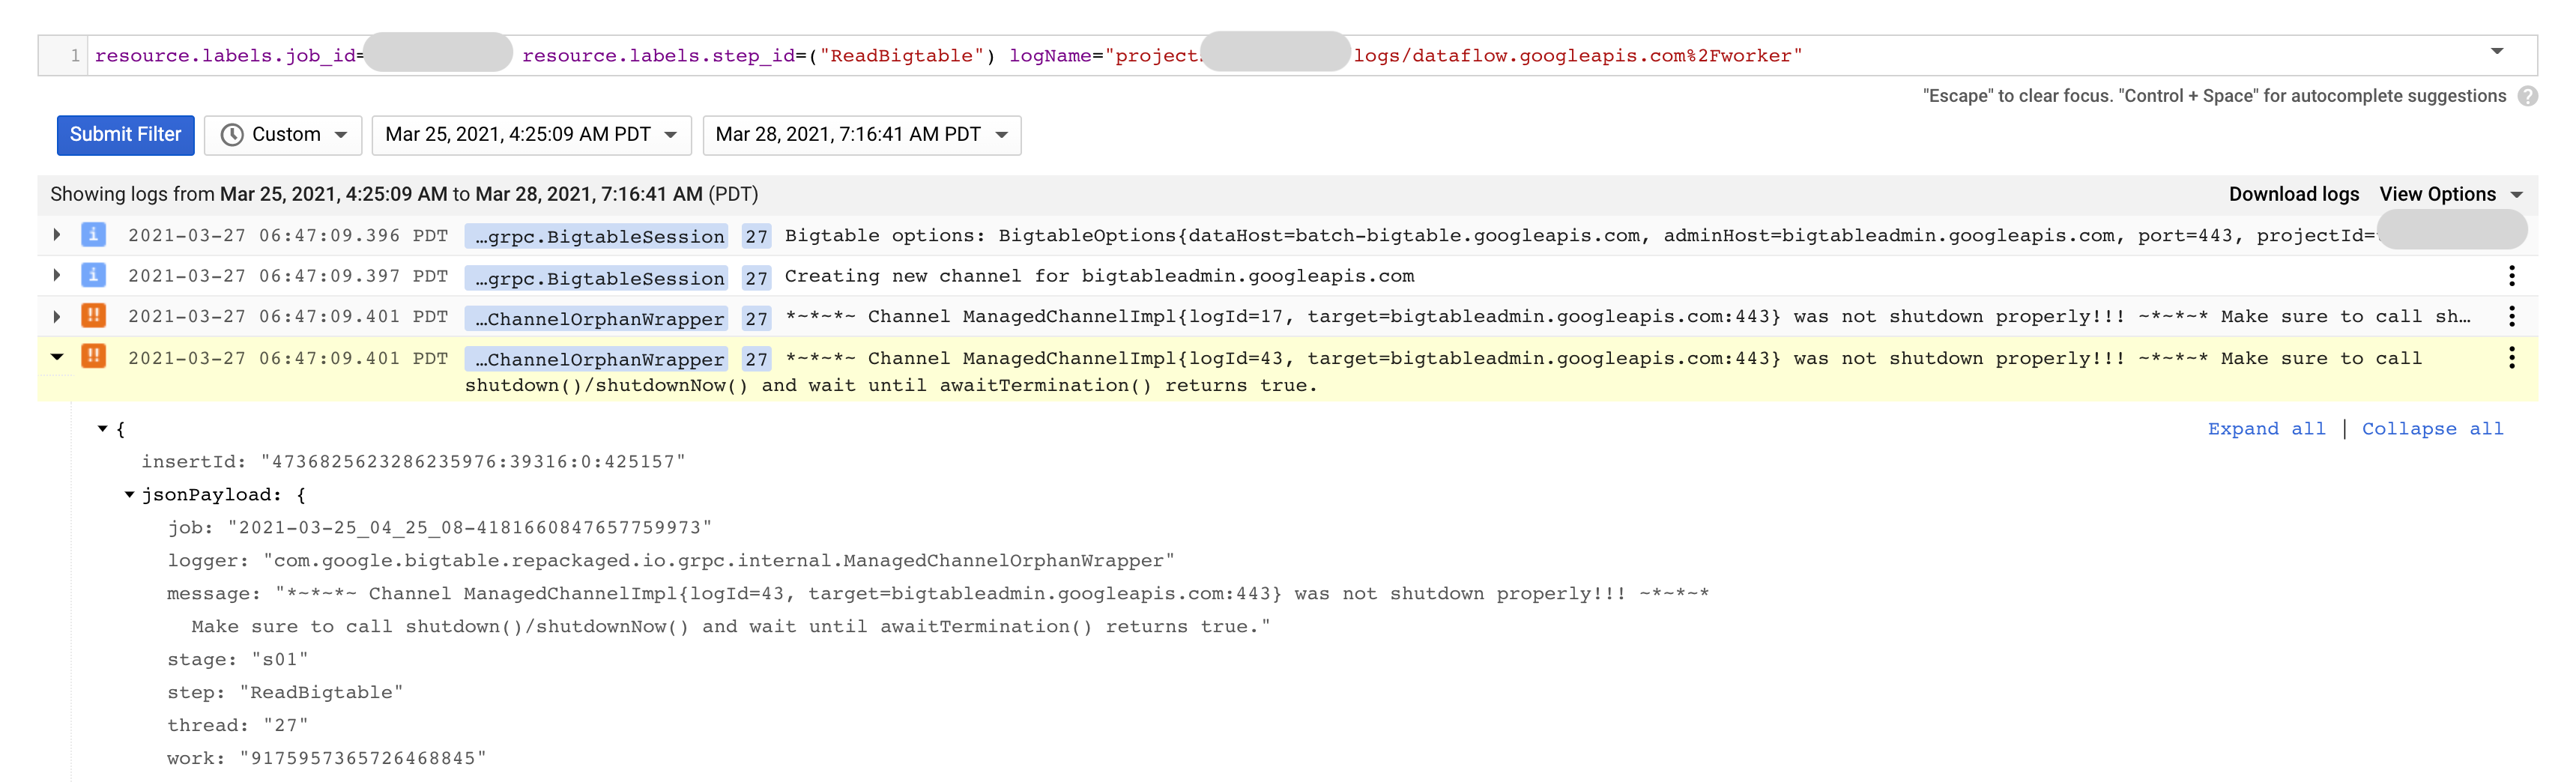Click Expand all link
This screenshot has height=782, width=2576.
click(x=2266, y=429)
